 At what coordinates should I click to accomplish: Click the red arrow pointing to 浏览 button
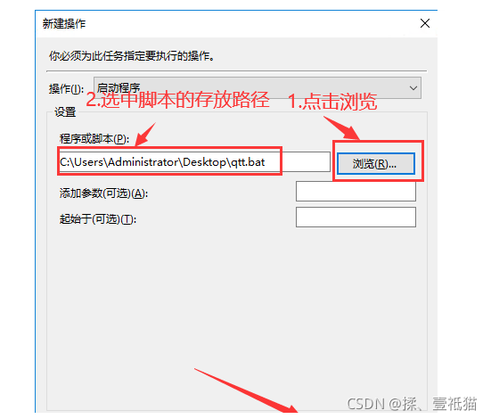pyautogui.click(x=342, y=127)
